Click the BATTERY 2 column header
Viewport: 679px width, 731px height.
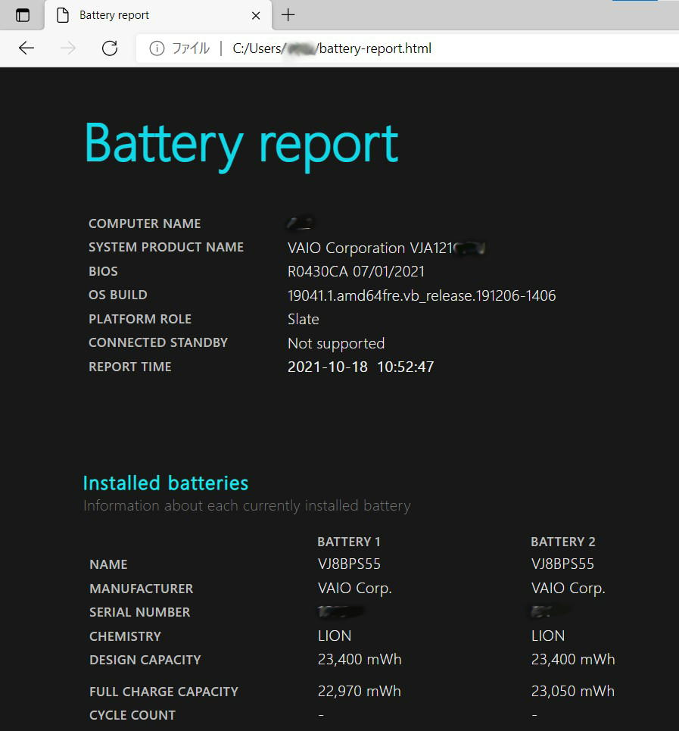563,542
